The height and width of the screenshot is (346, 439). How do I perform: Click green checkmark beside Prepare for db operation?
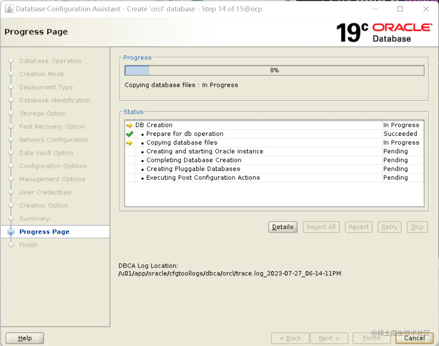[130, 134]
